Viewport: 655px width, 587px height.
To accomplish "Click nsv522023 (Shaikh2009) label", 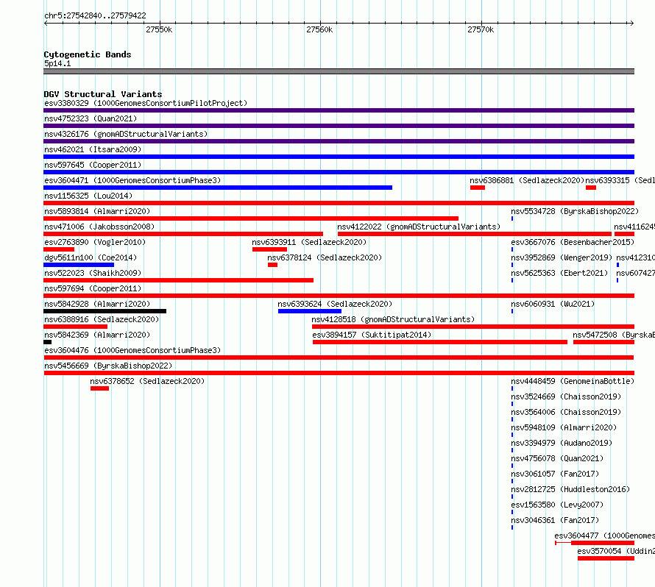I will (x=93, y=273).
